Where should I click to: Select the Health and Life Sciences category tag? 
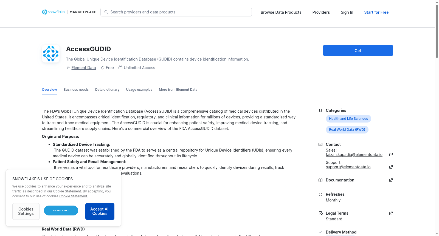(x=348, y=119)
